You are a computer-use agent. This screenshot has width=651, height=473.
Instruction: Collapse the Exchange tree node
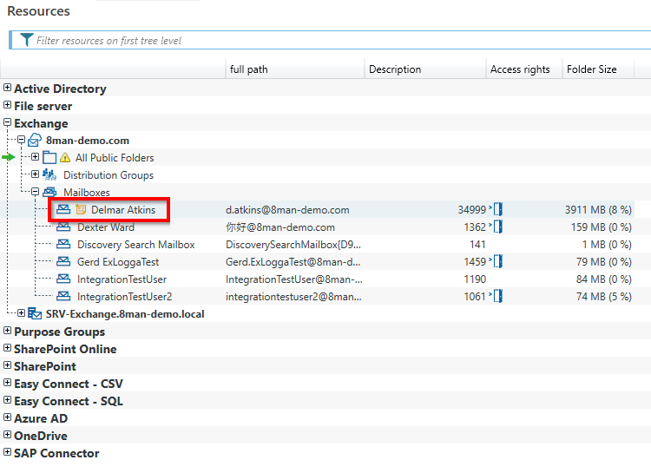click(x=8, y=123)
